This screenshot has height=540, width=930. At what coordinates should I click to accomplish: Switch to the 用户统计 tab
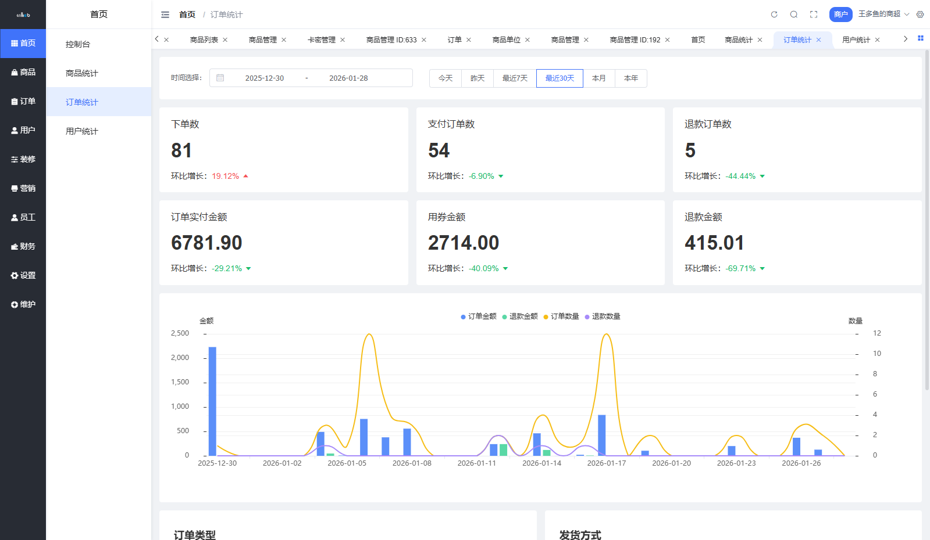(856, 40)
